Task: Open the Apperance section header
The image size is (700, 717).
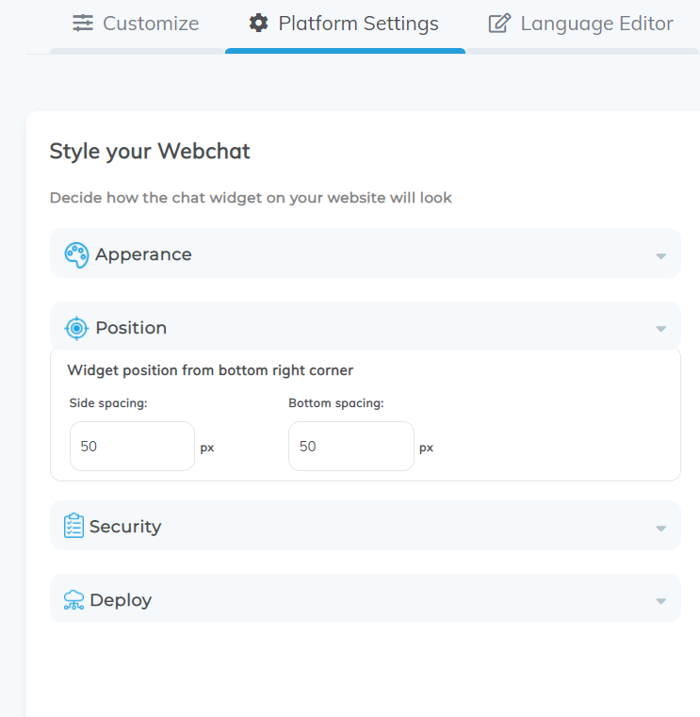Action: click(366, 253)
